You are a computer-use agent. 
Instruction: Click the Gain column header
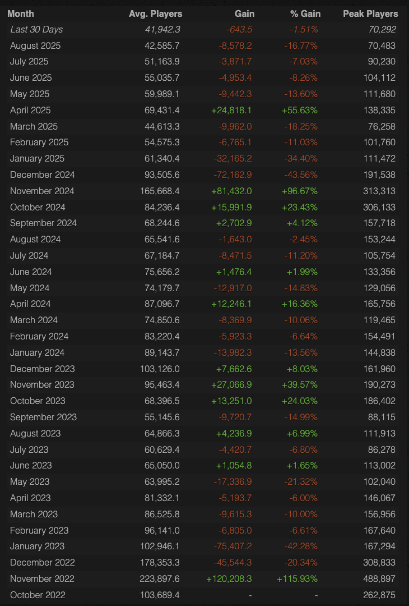pyautogui.click(x=245, y=13)
